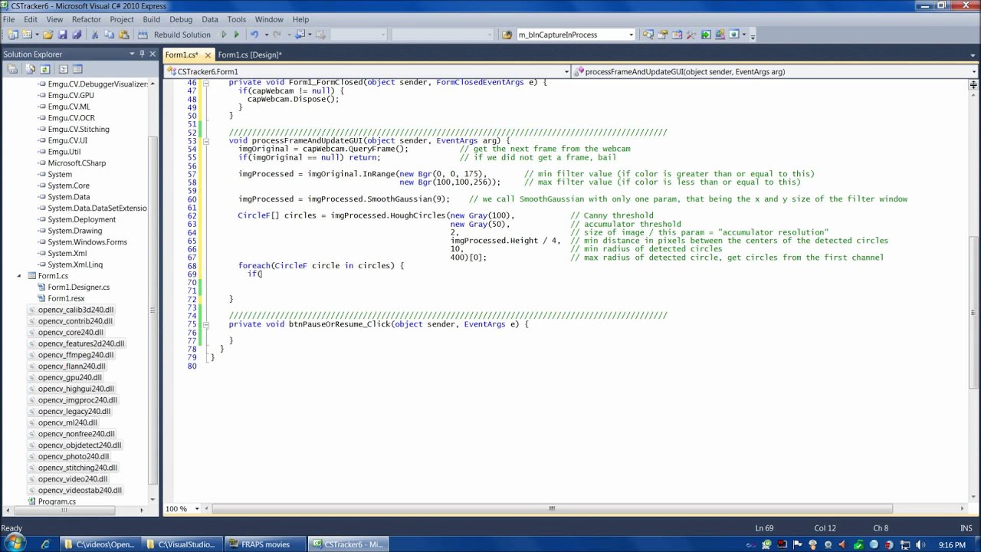Click Refresh in Solution Explorer toolbar

coord(44,69)
